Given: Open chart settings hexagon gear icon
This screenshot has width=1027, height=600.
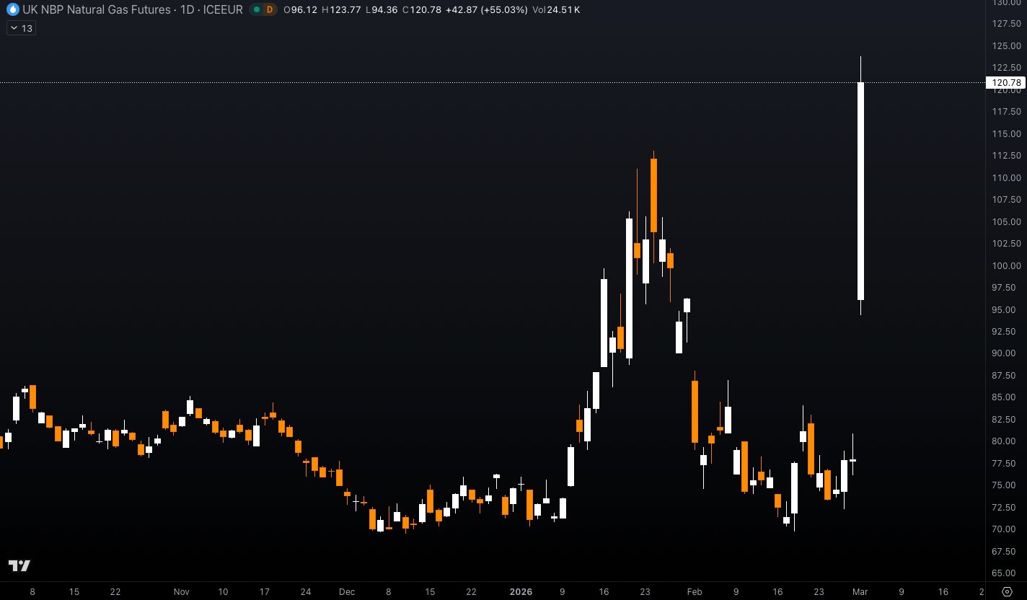Looking at the screenshot, I should (1008, 592).
